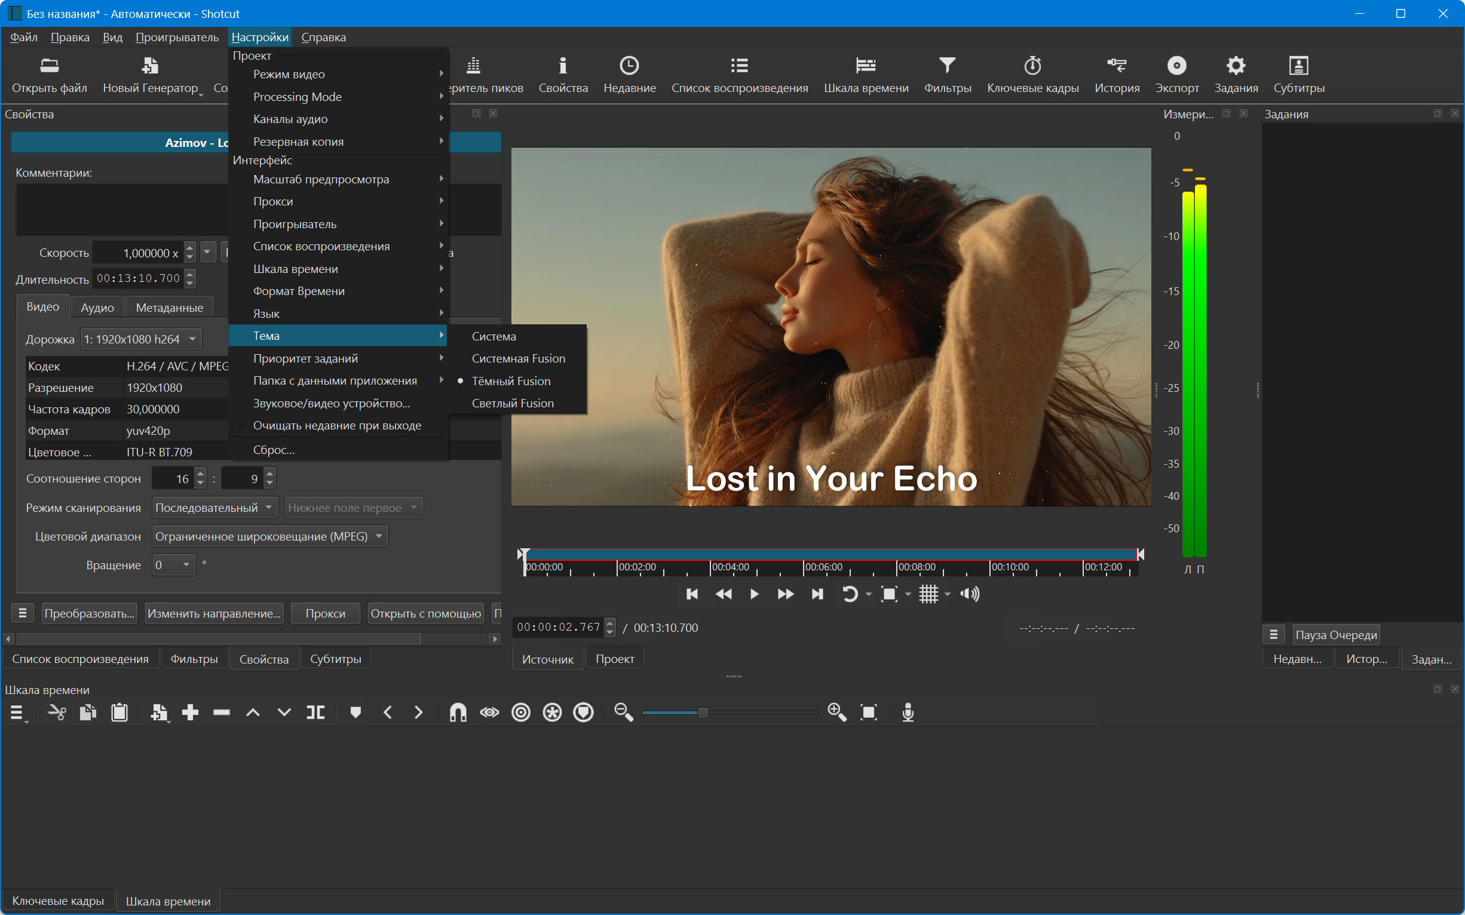Zoom timeline to fit icon
The width and height of the screenshot is (1465, 915).
[x=869, y=713]
